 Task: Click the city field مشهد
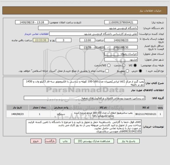click(121, 60)
